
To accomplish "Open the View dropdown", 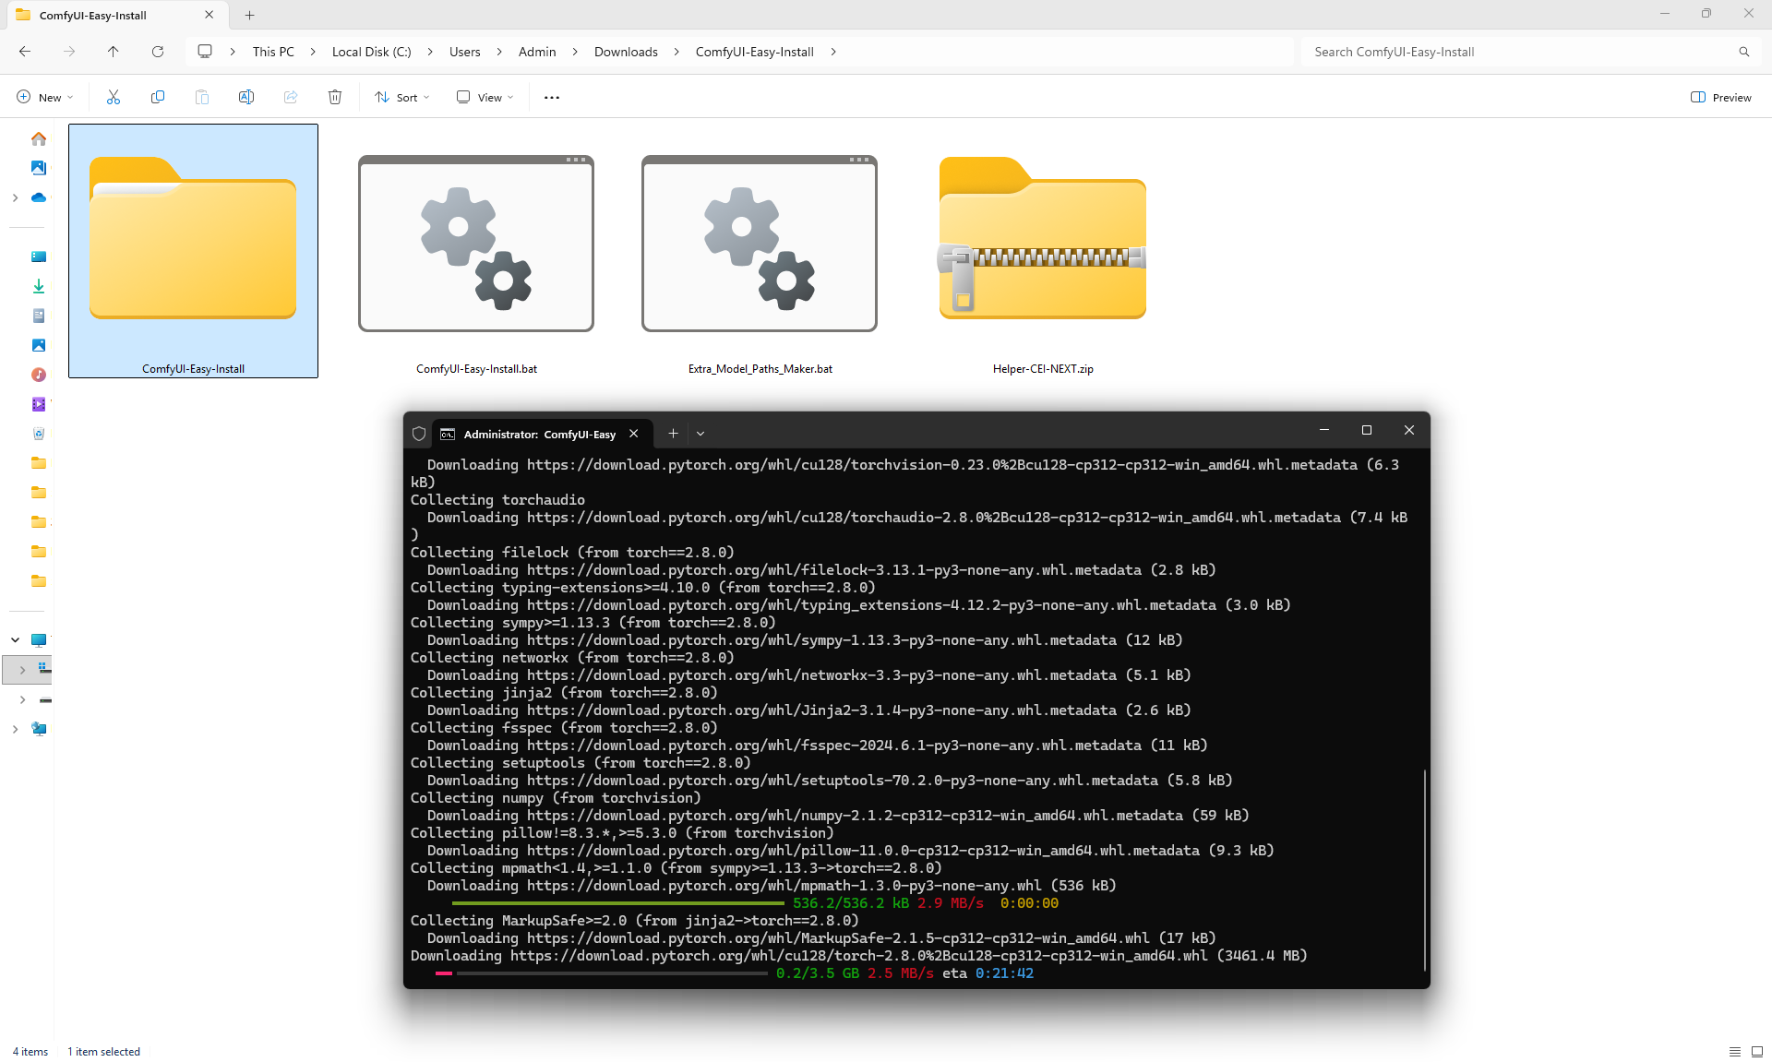I will coord(485,97).
